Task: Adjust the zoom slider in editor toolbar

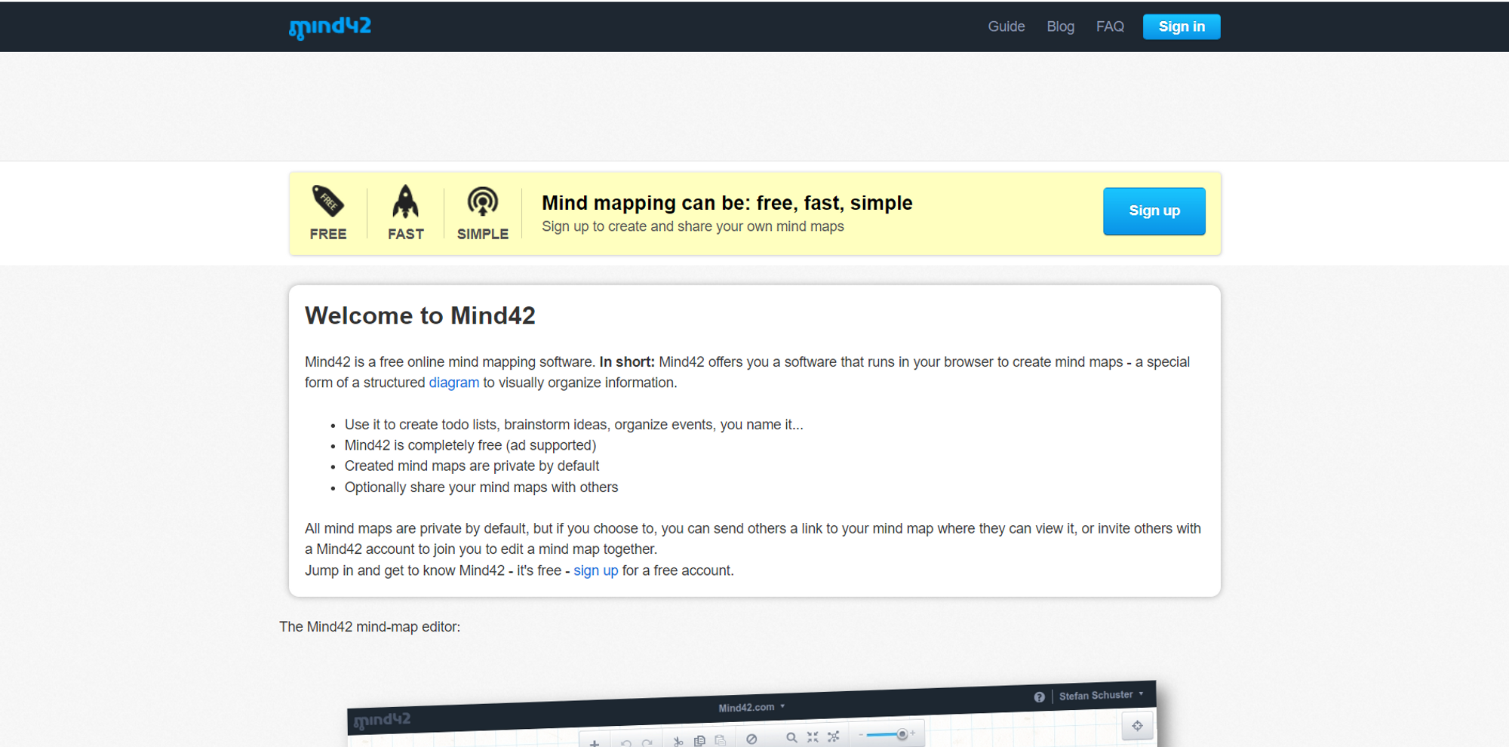Action: (901, 734)
